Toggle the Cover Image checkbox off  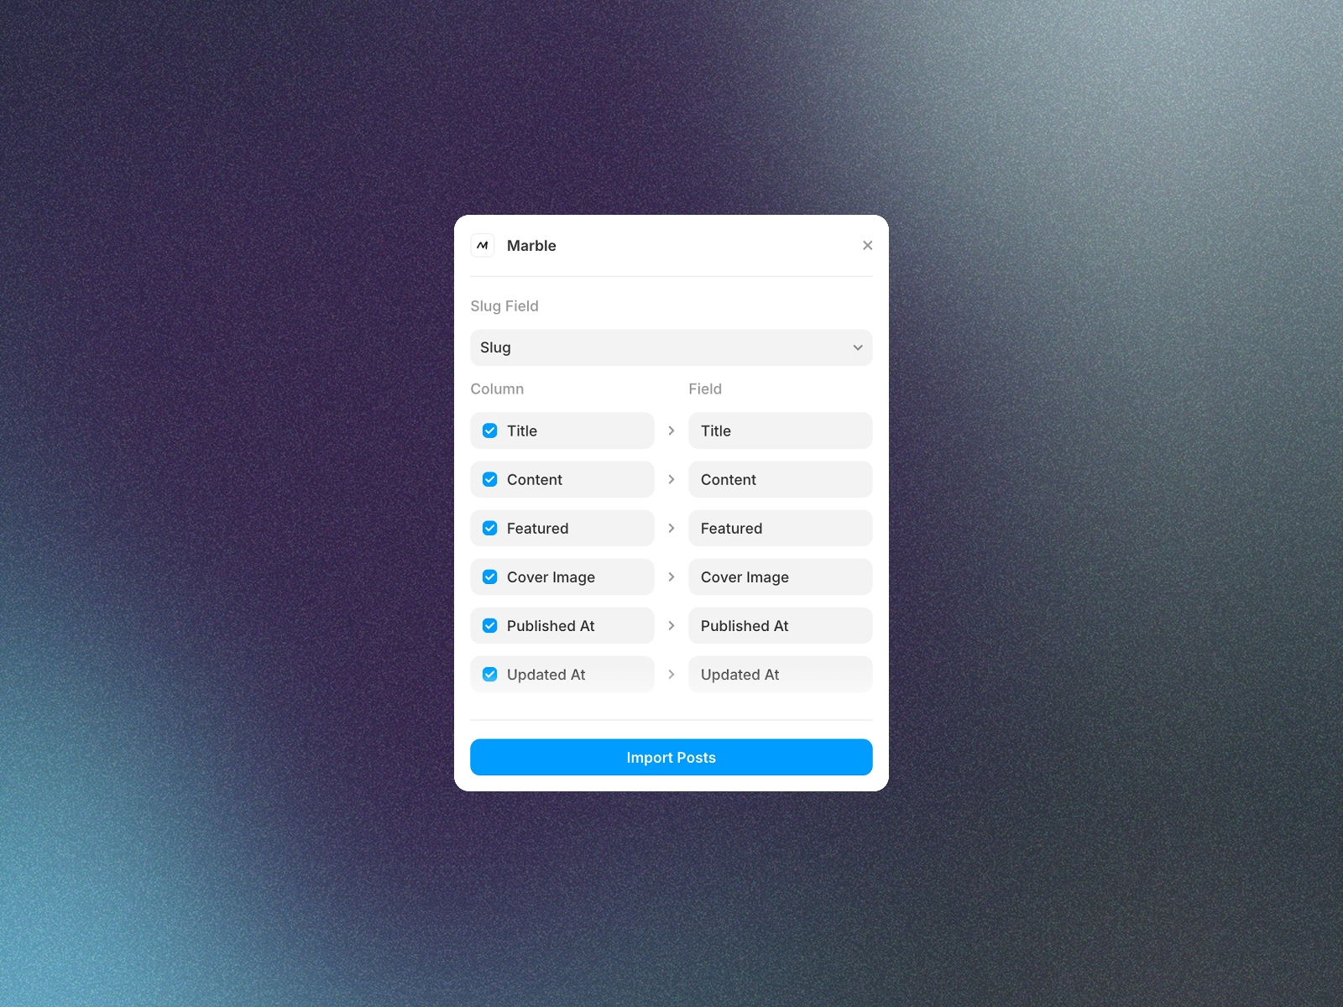(x=489, y=577)
